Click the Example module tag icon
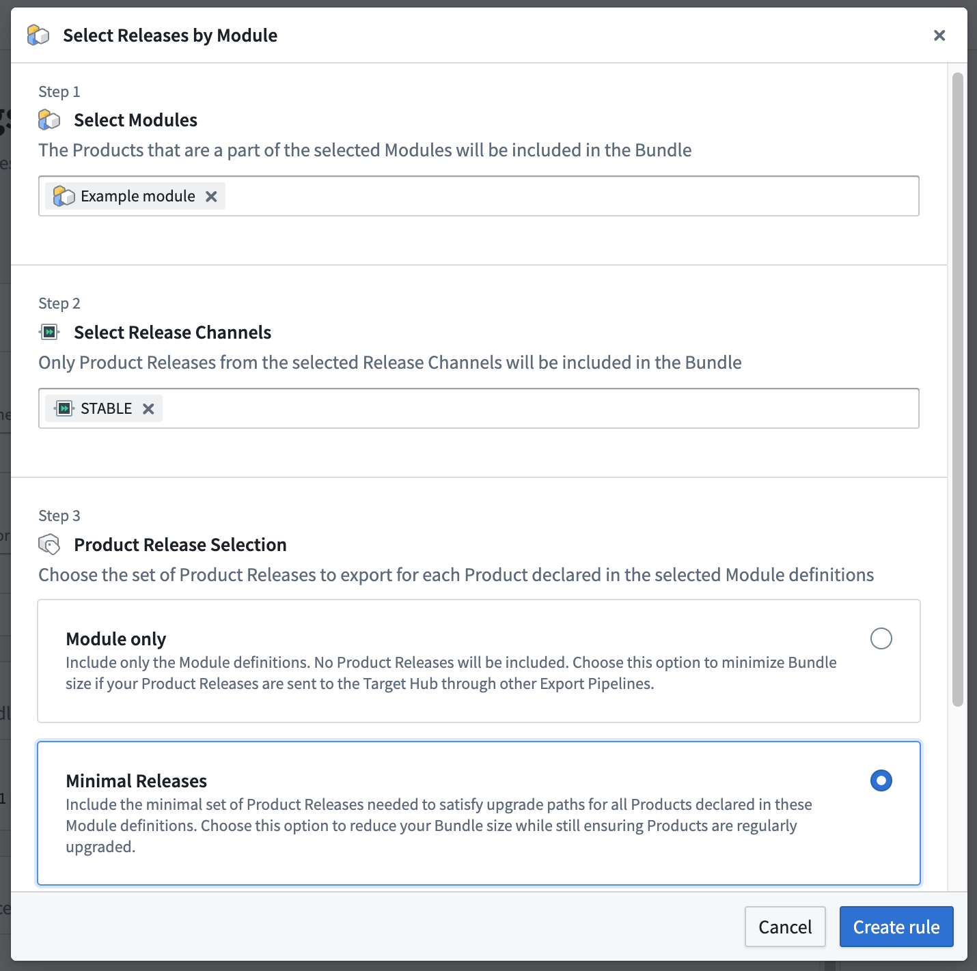Viewport: 977px width, 971px height. tap(64, 196)
